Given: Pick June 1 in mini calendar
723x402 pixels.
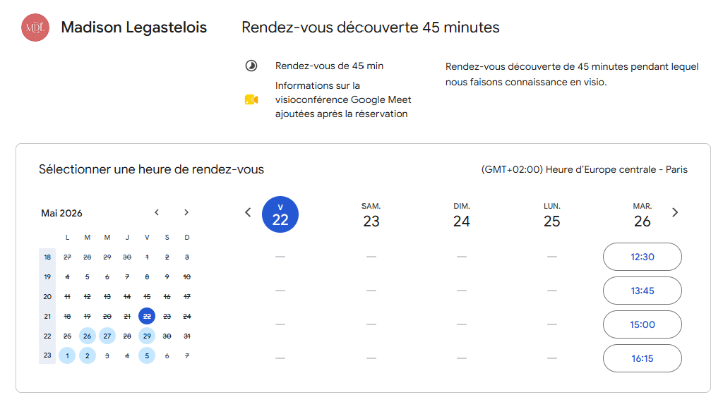Looking at the screenshot, I should click(x=67, y=355).
